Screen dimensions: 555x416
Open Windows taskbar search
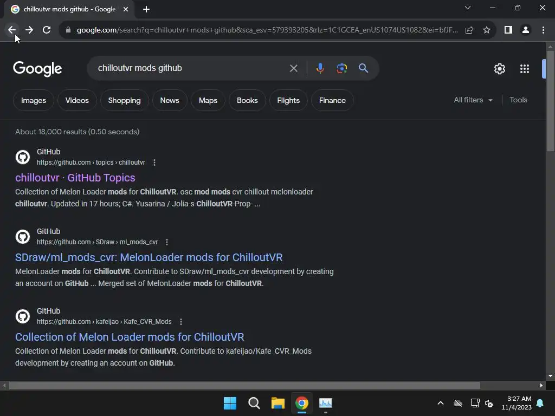(x=254, y=403)
